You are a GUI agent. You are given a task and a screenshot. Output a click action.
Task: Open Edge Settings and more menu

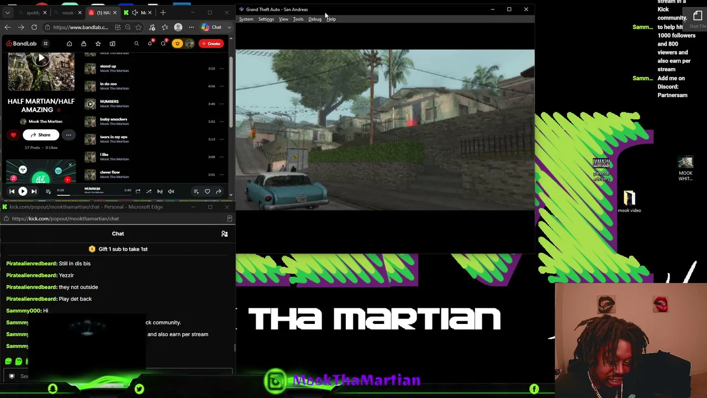click(191, 27)
